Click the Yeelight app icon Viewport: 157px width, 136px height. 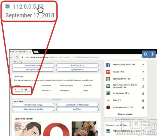click(108, 72)
